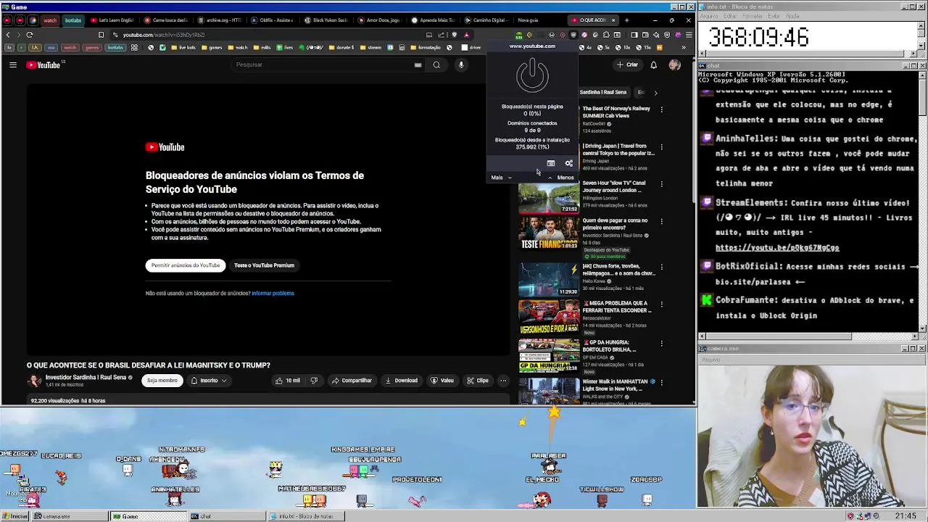Advance filter chips with right chevron
This screenshot has width=928, height=522.
click(655, 93)
